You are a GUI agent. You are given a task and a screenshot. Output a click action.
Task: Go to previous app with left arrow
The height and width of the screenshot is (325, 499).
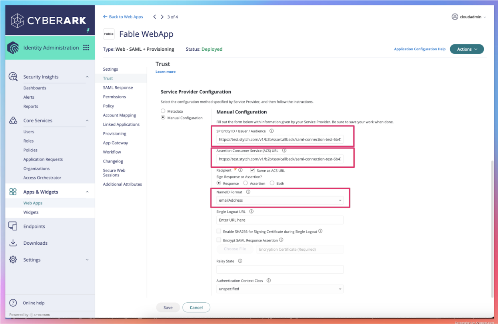[155, 17]
